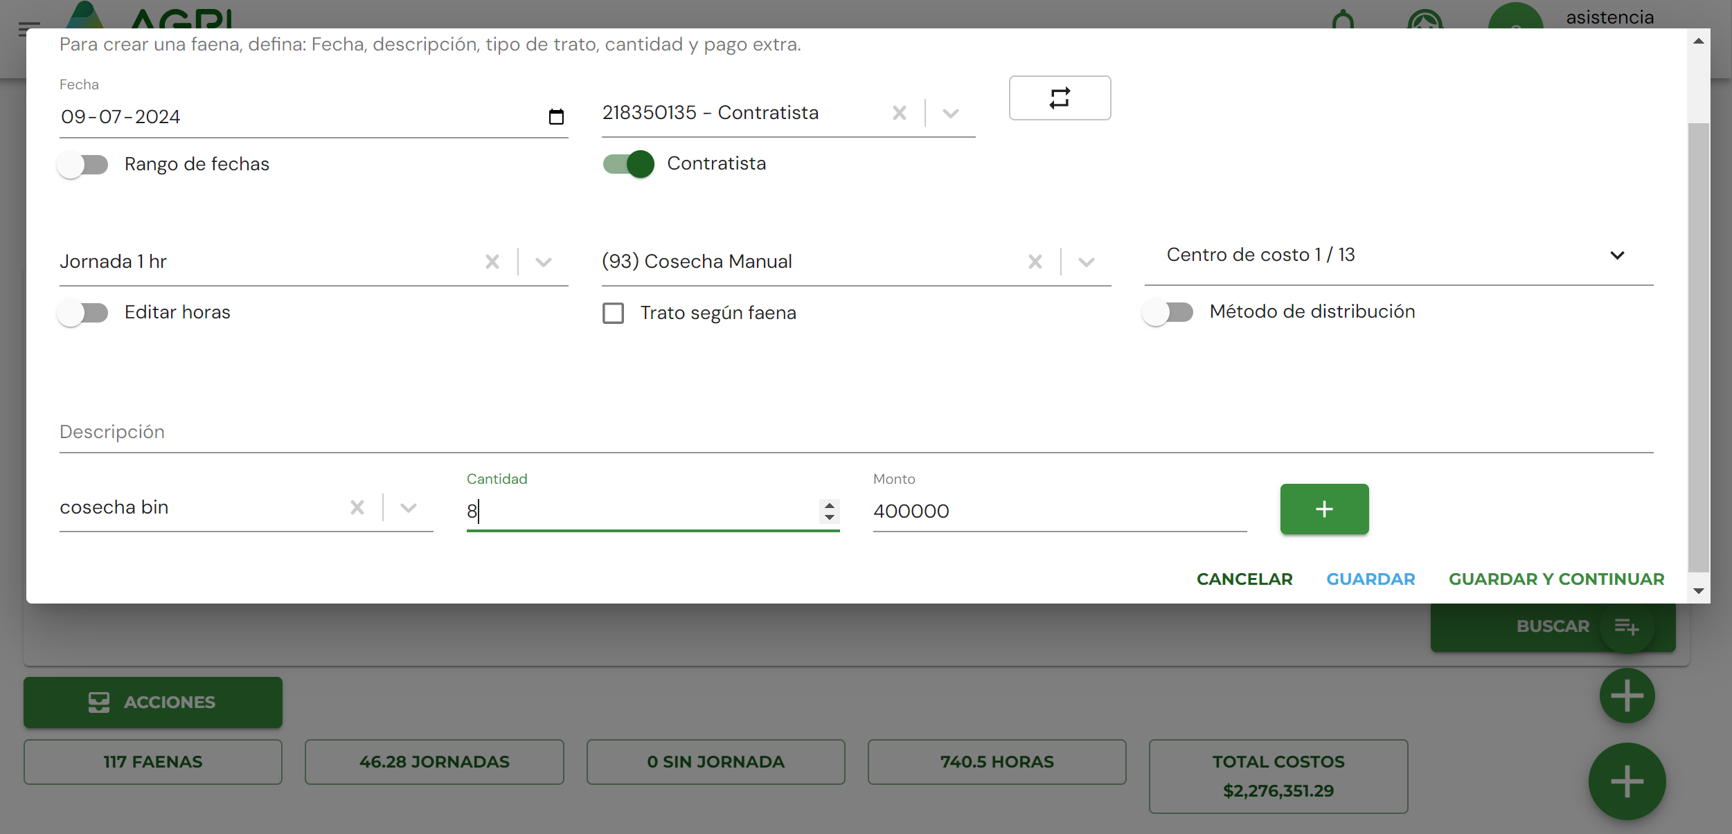Clear the cosecha bin selection

pyautogui.click(x=357, y=507)
